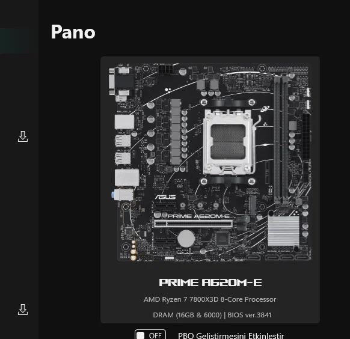This screenshot has width=350, height=339.
Task: Click the round CMOS battery on the board
Action: [186, 239]
